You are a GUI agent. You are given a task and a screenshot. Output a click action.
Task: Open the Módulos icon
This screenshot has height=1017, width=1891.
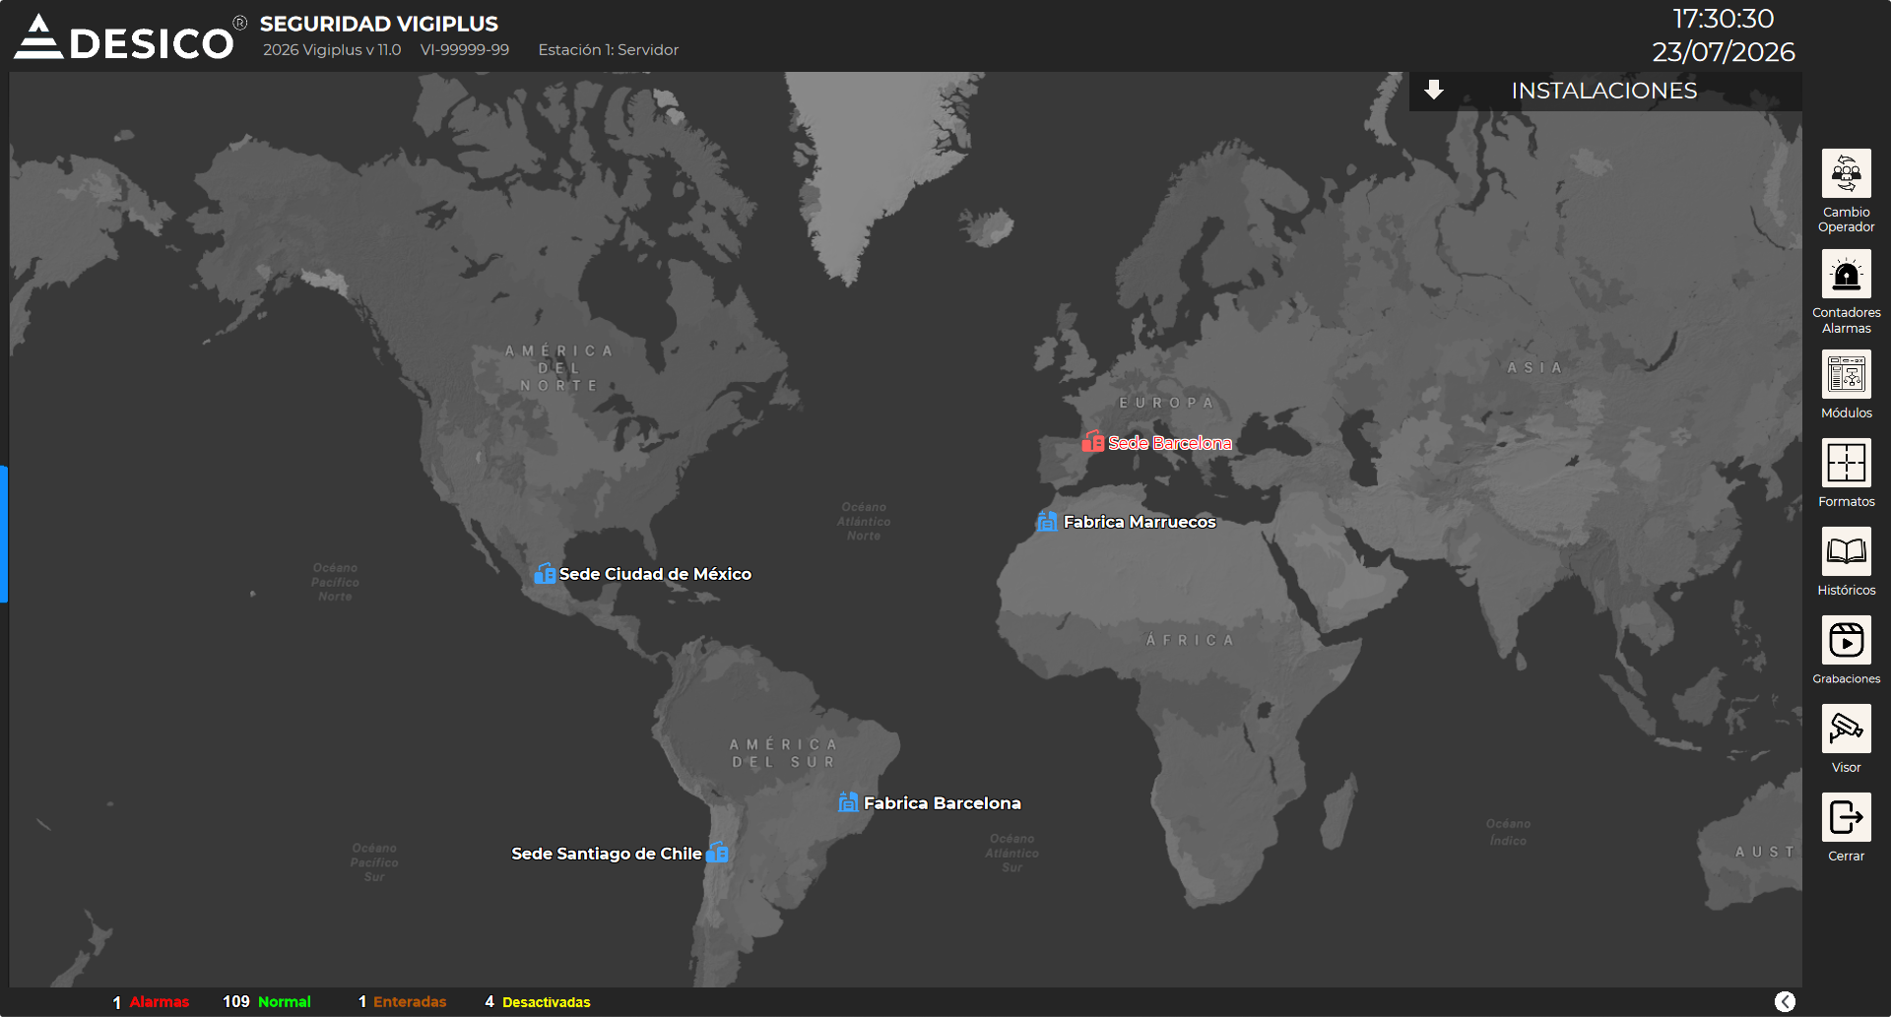pyautogui.click(x=1846, y=374)
